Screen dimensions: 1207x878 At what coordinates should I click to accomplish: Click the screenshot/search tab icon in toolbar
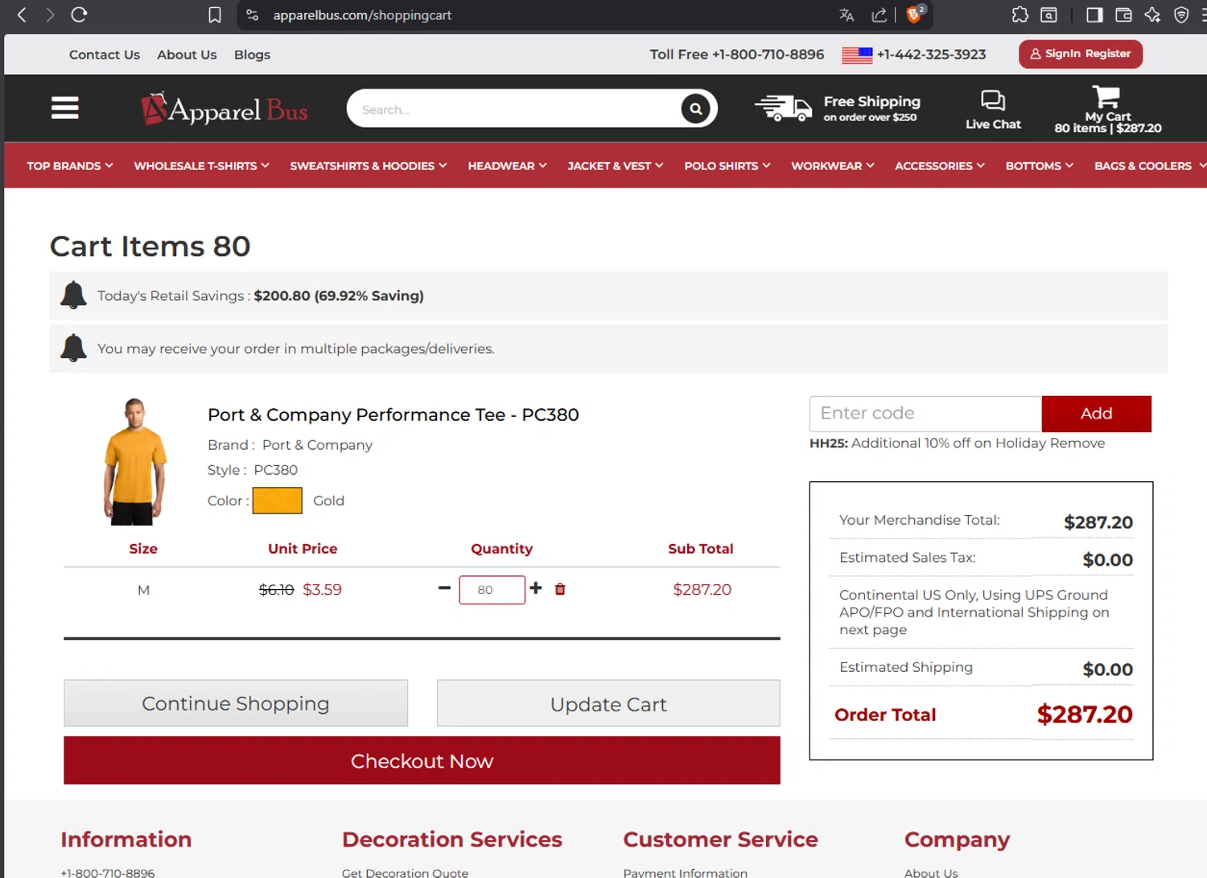(1049, 15)
